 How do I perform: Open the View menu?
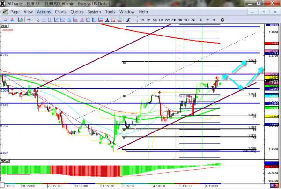[x=28, y=12]
